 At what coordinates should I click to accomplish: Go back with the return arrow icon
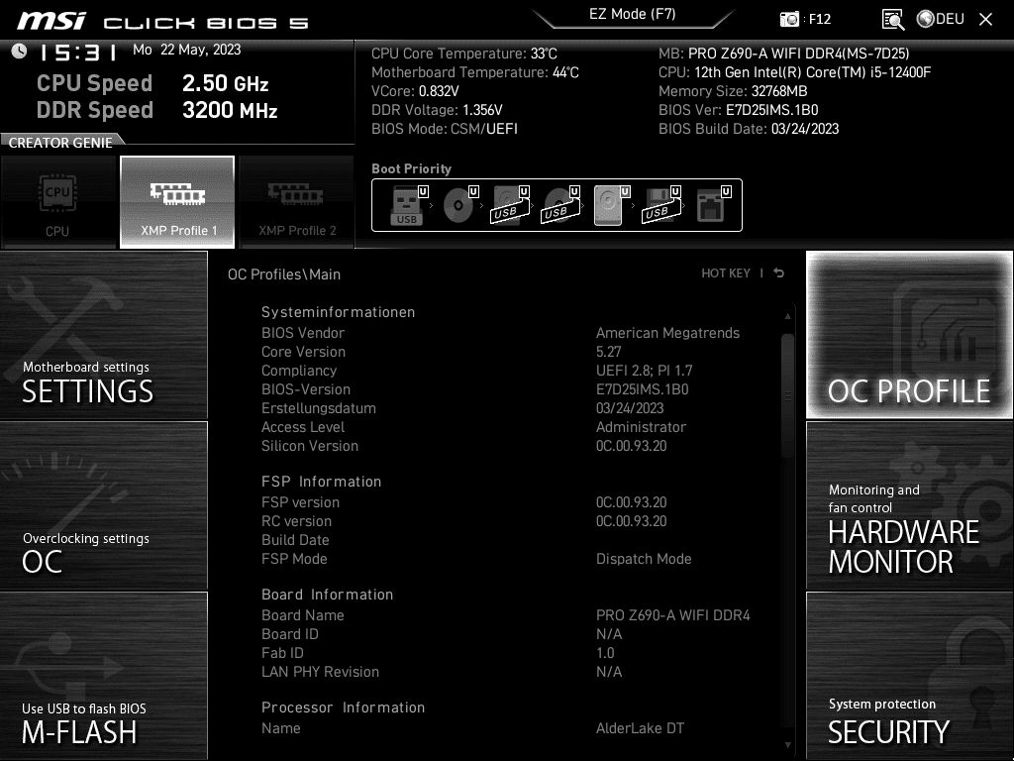(x=778, y=273)
